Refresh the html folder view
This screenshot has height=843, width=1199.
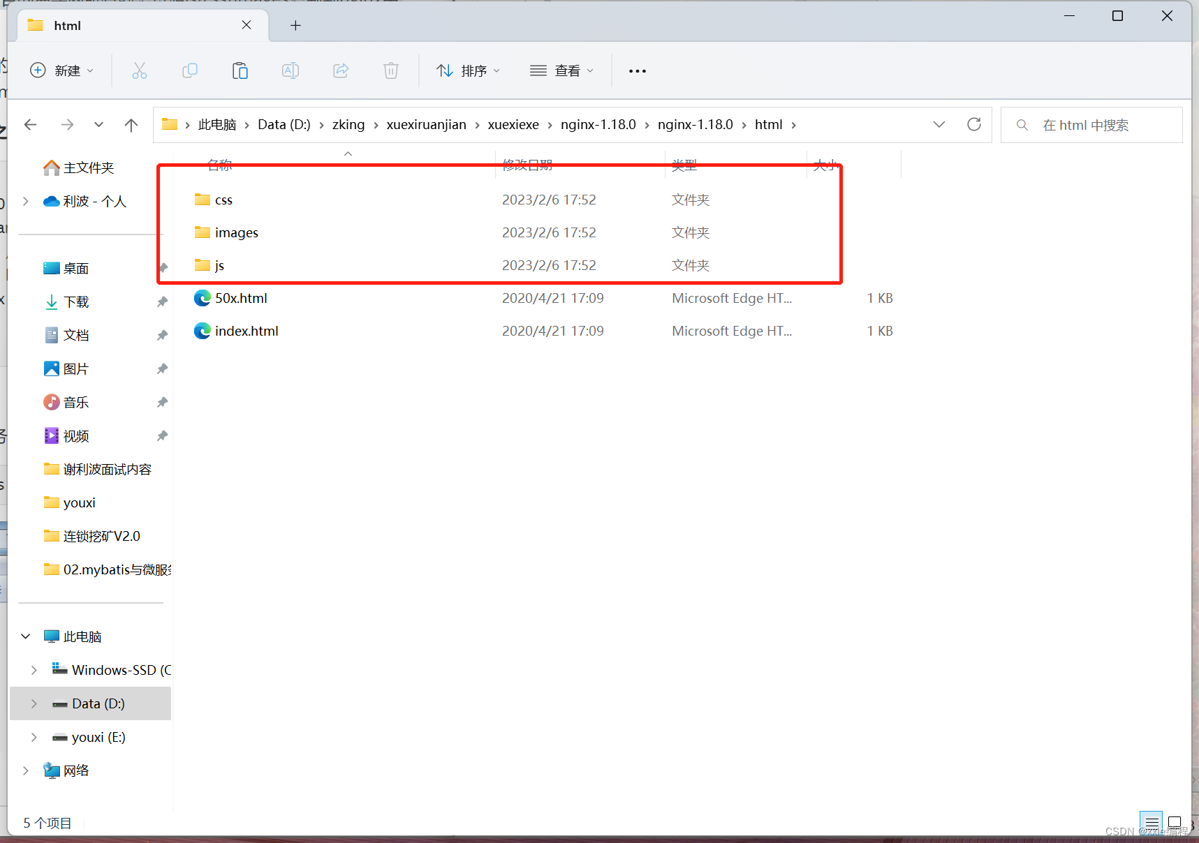pos(974,124)
